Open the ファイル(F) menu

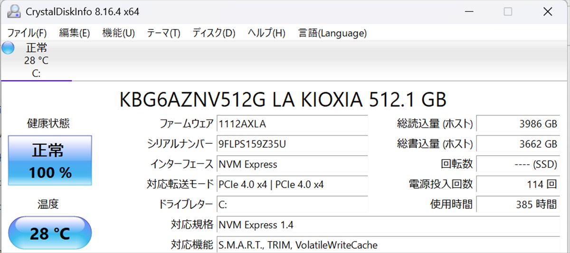pos(27,33)
